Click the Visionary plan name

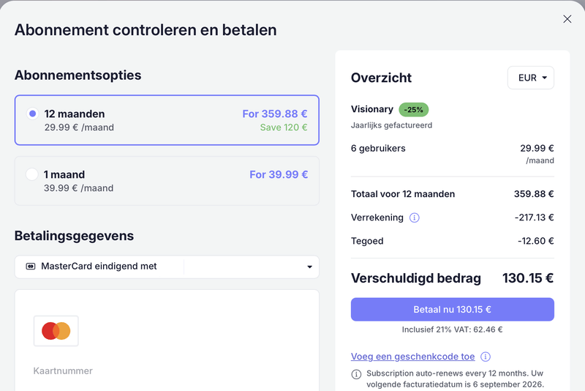click(372, 109)
